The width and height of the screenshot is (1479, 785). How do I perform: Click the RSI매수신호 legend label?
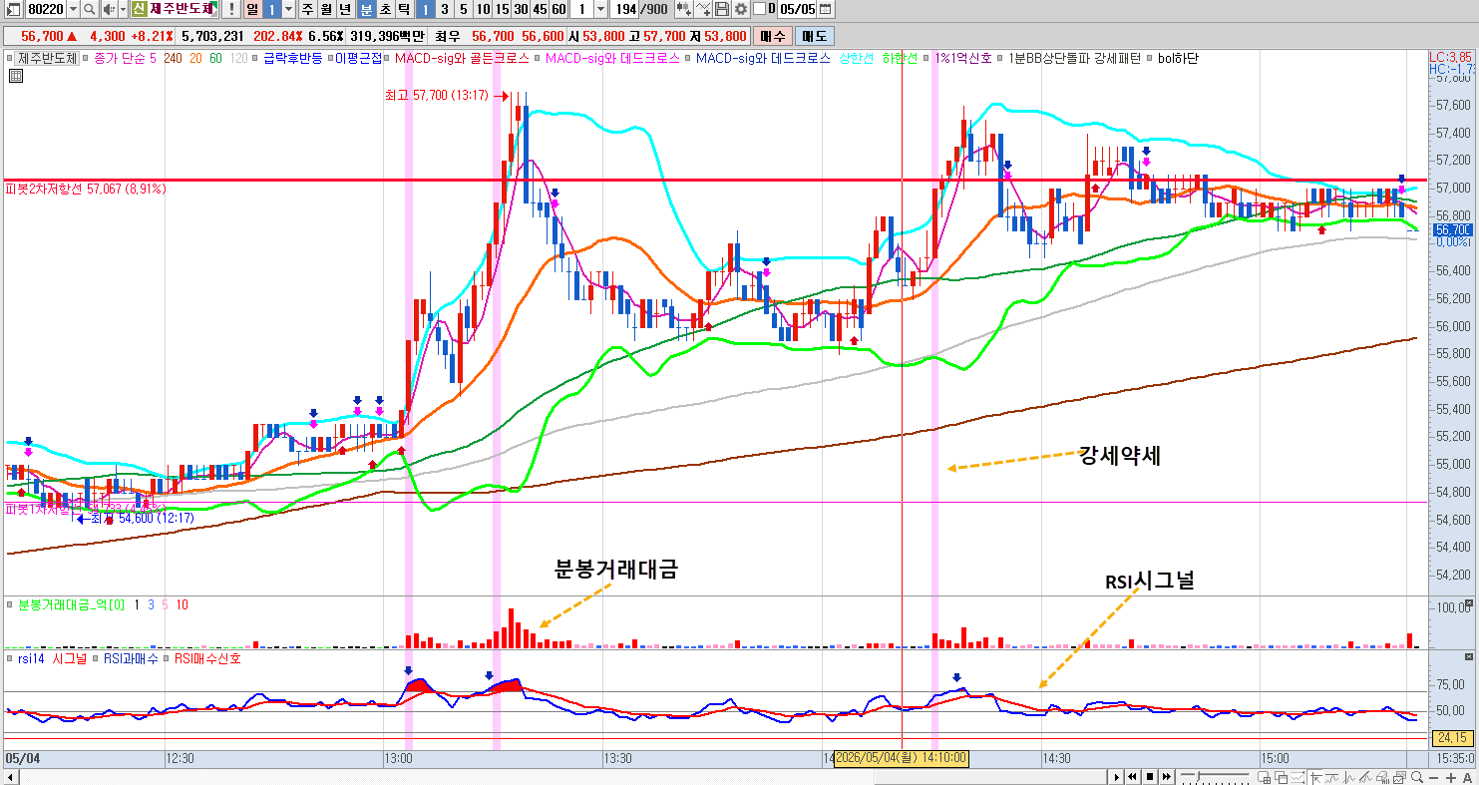(207, 658)
